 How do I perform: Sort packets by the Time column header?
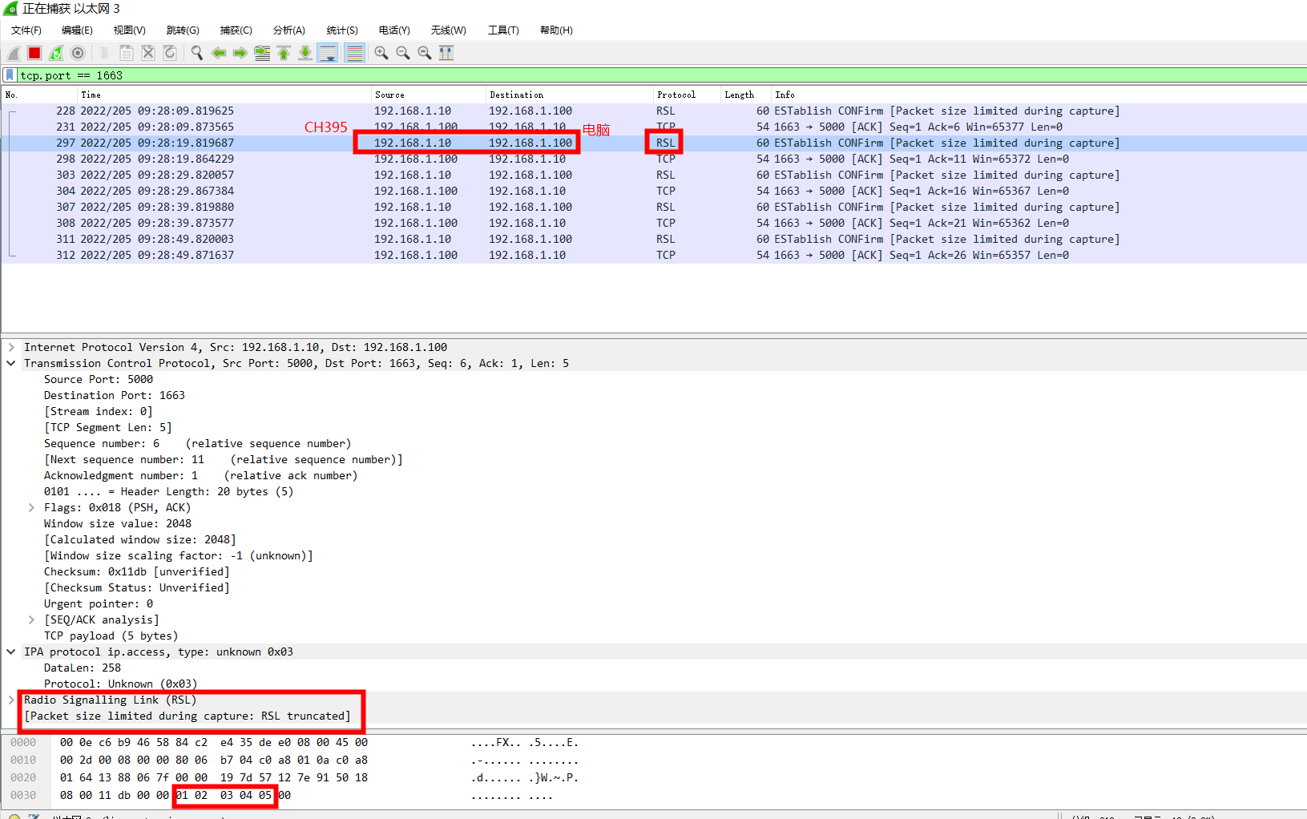(224, 95)
